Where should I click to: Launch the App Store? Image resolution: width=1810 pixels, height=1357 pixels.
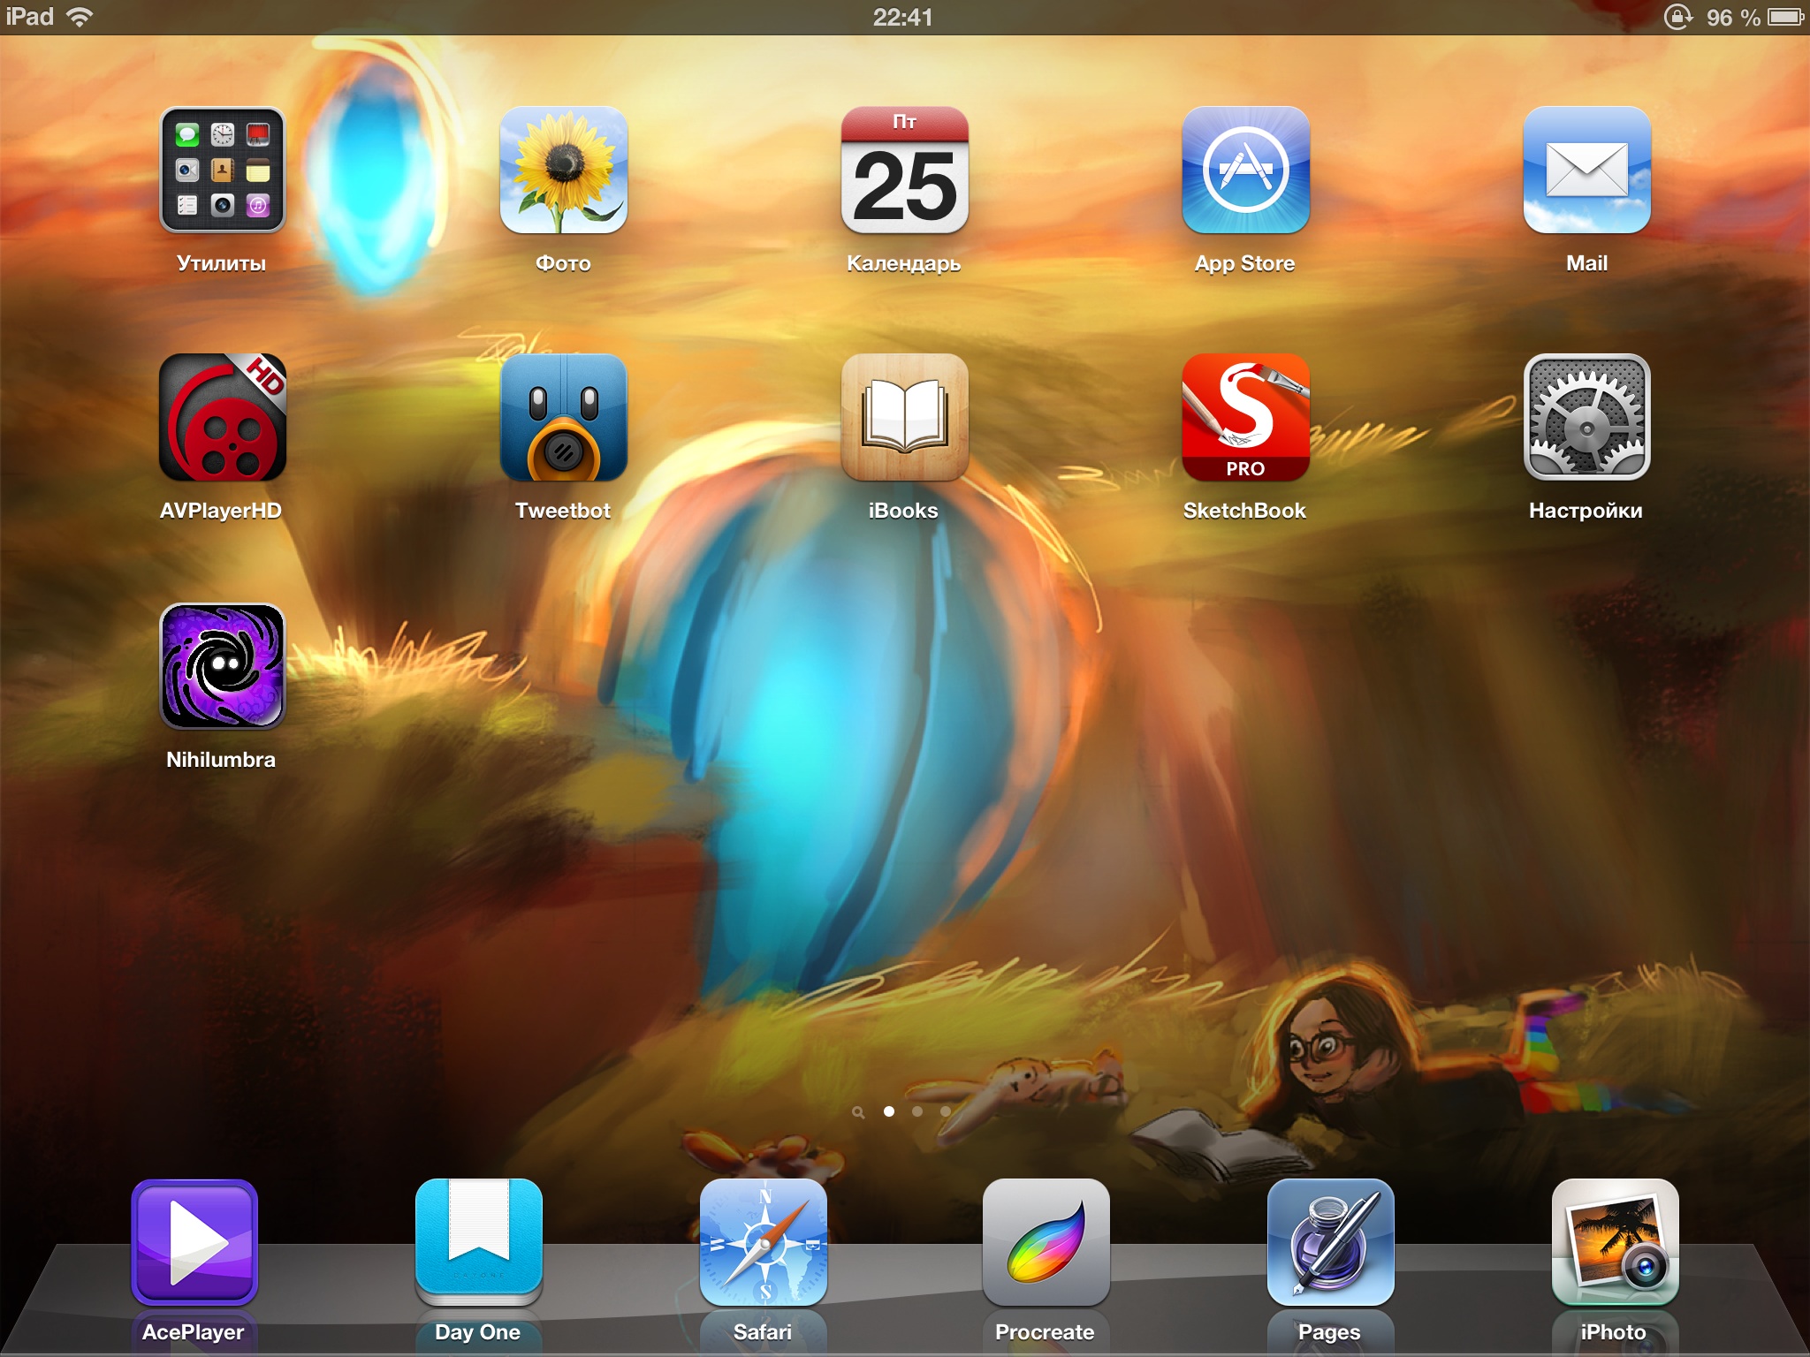coord(1246,170)
